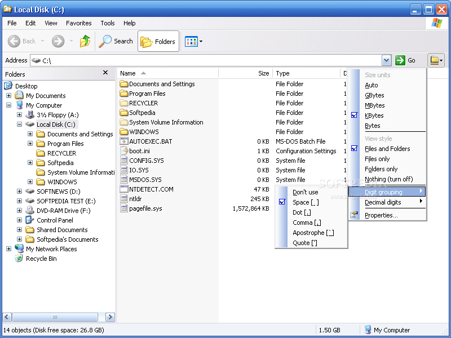Screen dimensions: 451x338
Task: Collapse the Local Disk (C:) tree node
Action: (x=19, y=124)
